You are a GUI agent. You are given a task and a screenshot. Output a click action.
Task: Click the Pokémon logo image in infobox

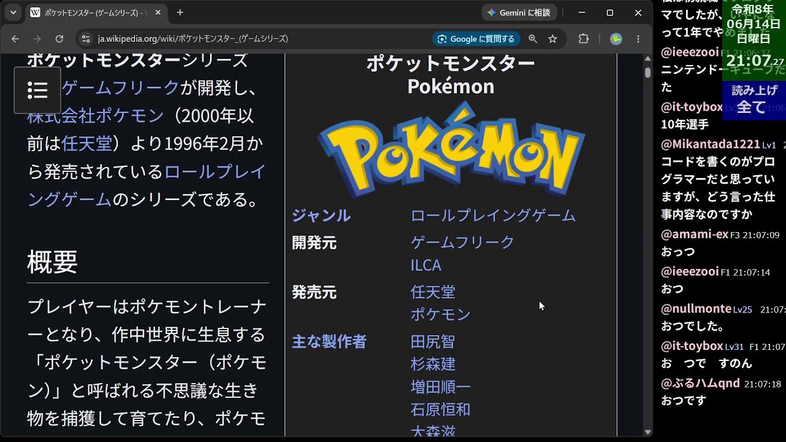click(x=451, y=149)
